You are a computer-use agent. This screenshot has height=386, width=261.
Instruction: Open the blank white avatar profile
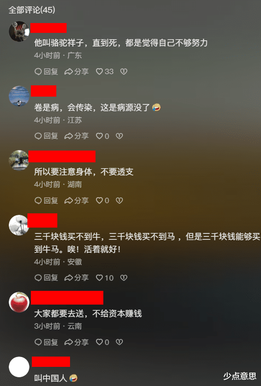pyautogui.click(x=19, y=367)
